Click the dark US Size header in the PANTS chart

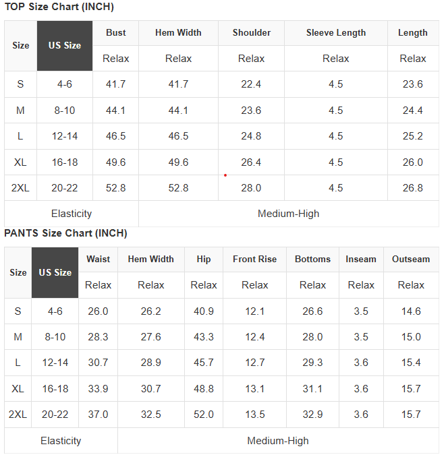[55, 272]
